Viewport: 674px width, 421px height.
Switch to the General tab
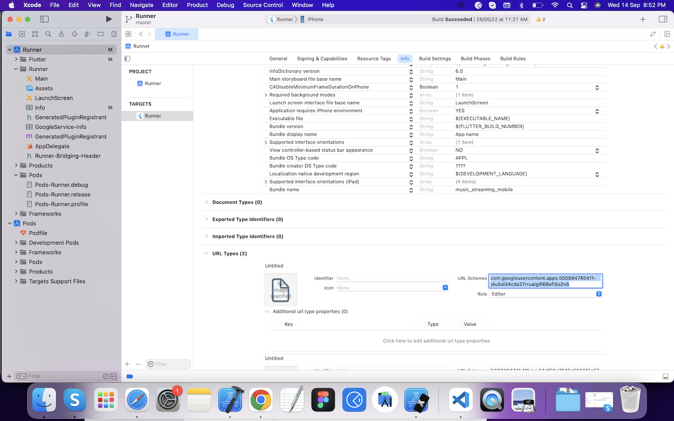point(278,59)
